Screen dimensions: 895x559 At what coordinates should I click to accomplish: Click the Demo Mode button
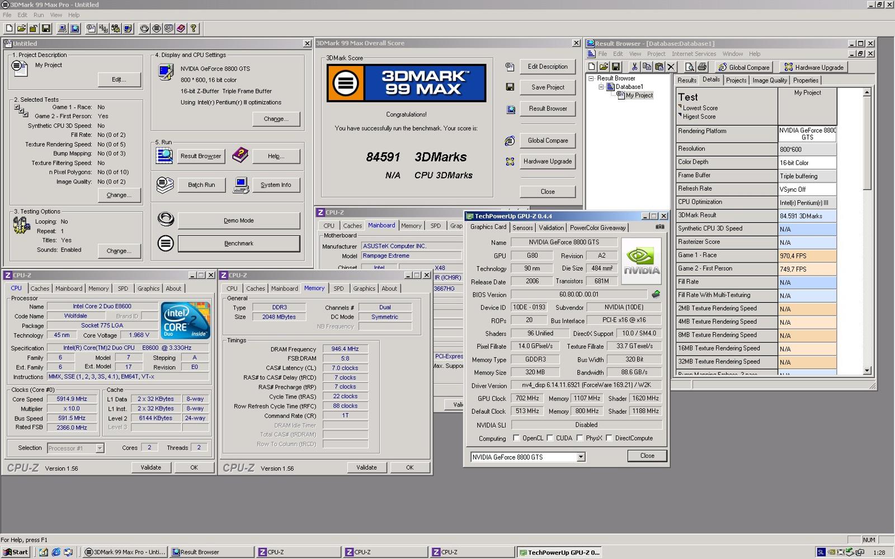coord(239,220)
